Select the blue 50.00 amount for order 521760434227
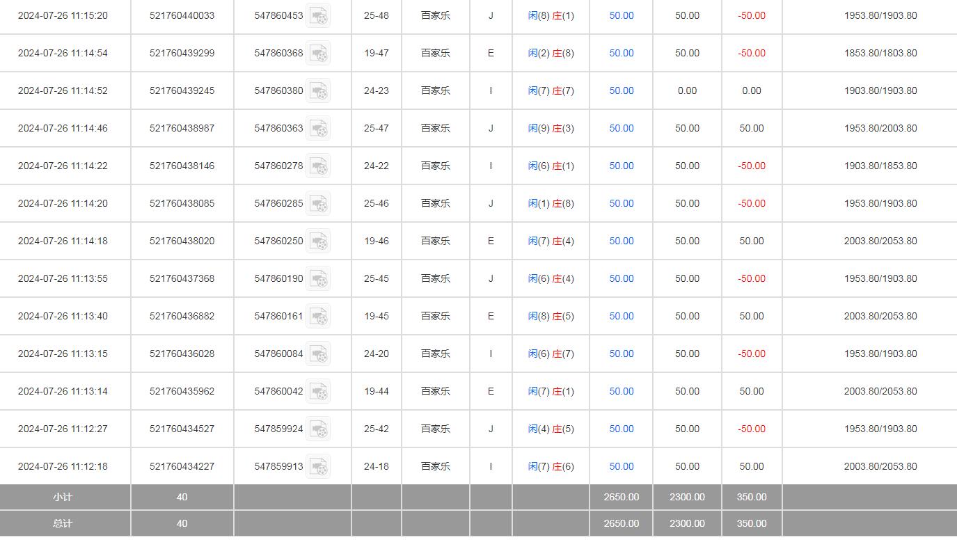Screen dimensions: 957x540 click(621, 466)
